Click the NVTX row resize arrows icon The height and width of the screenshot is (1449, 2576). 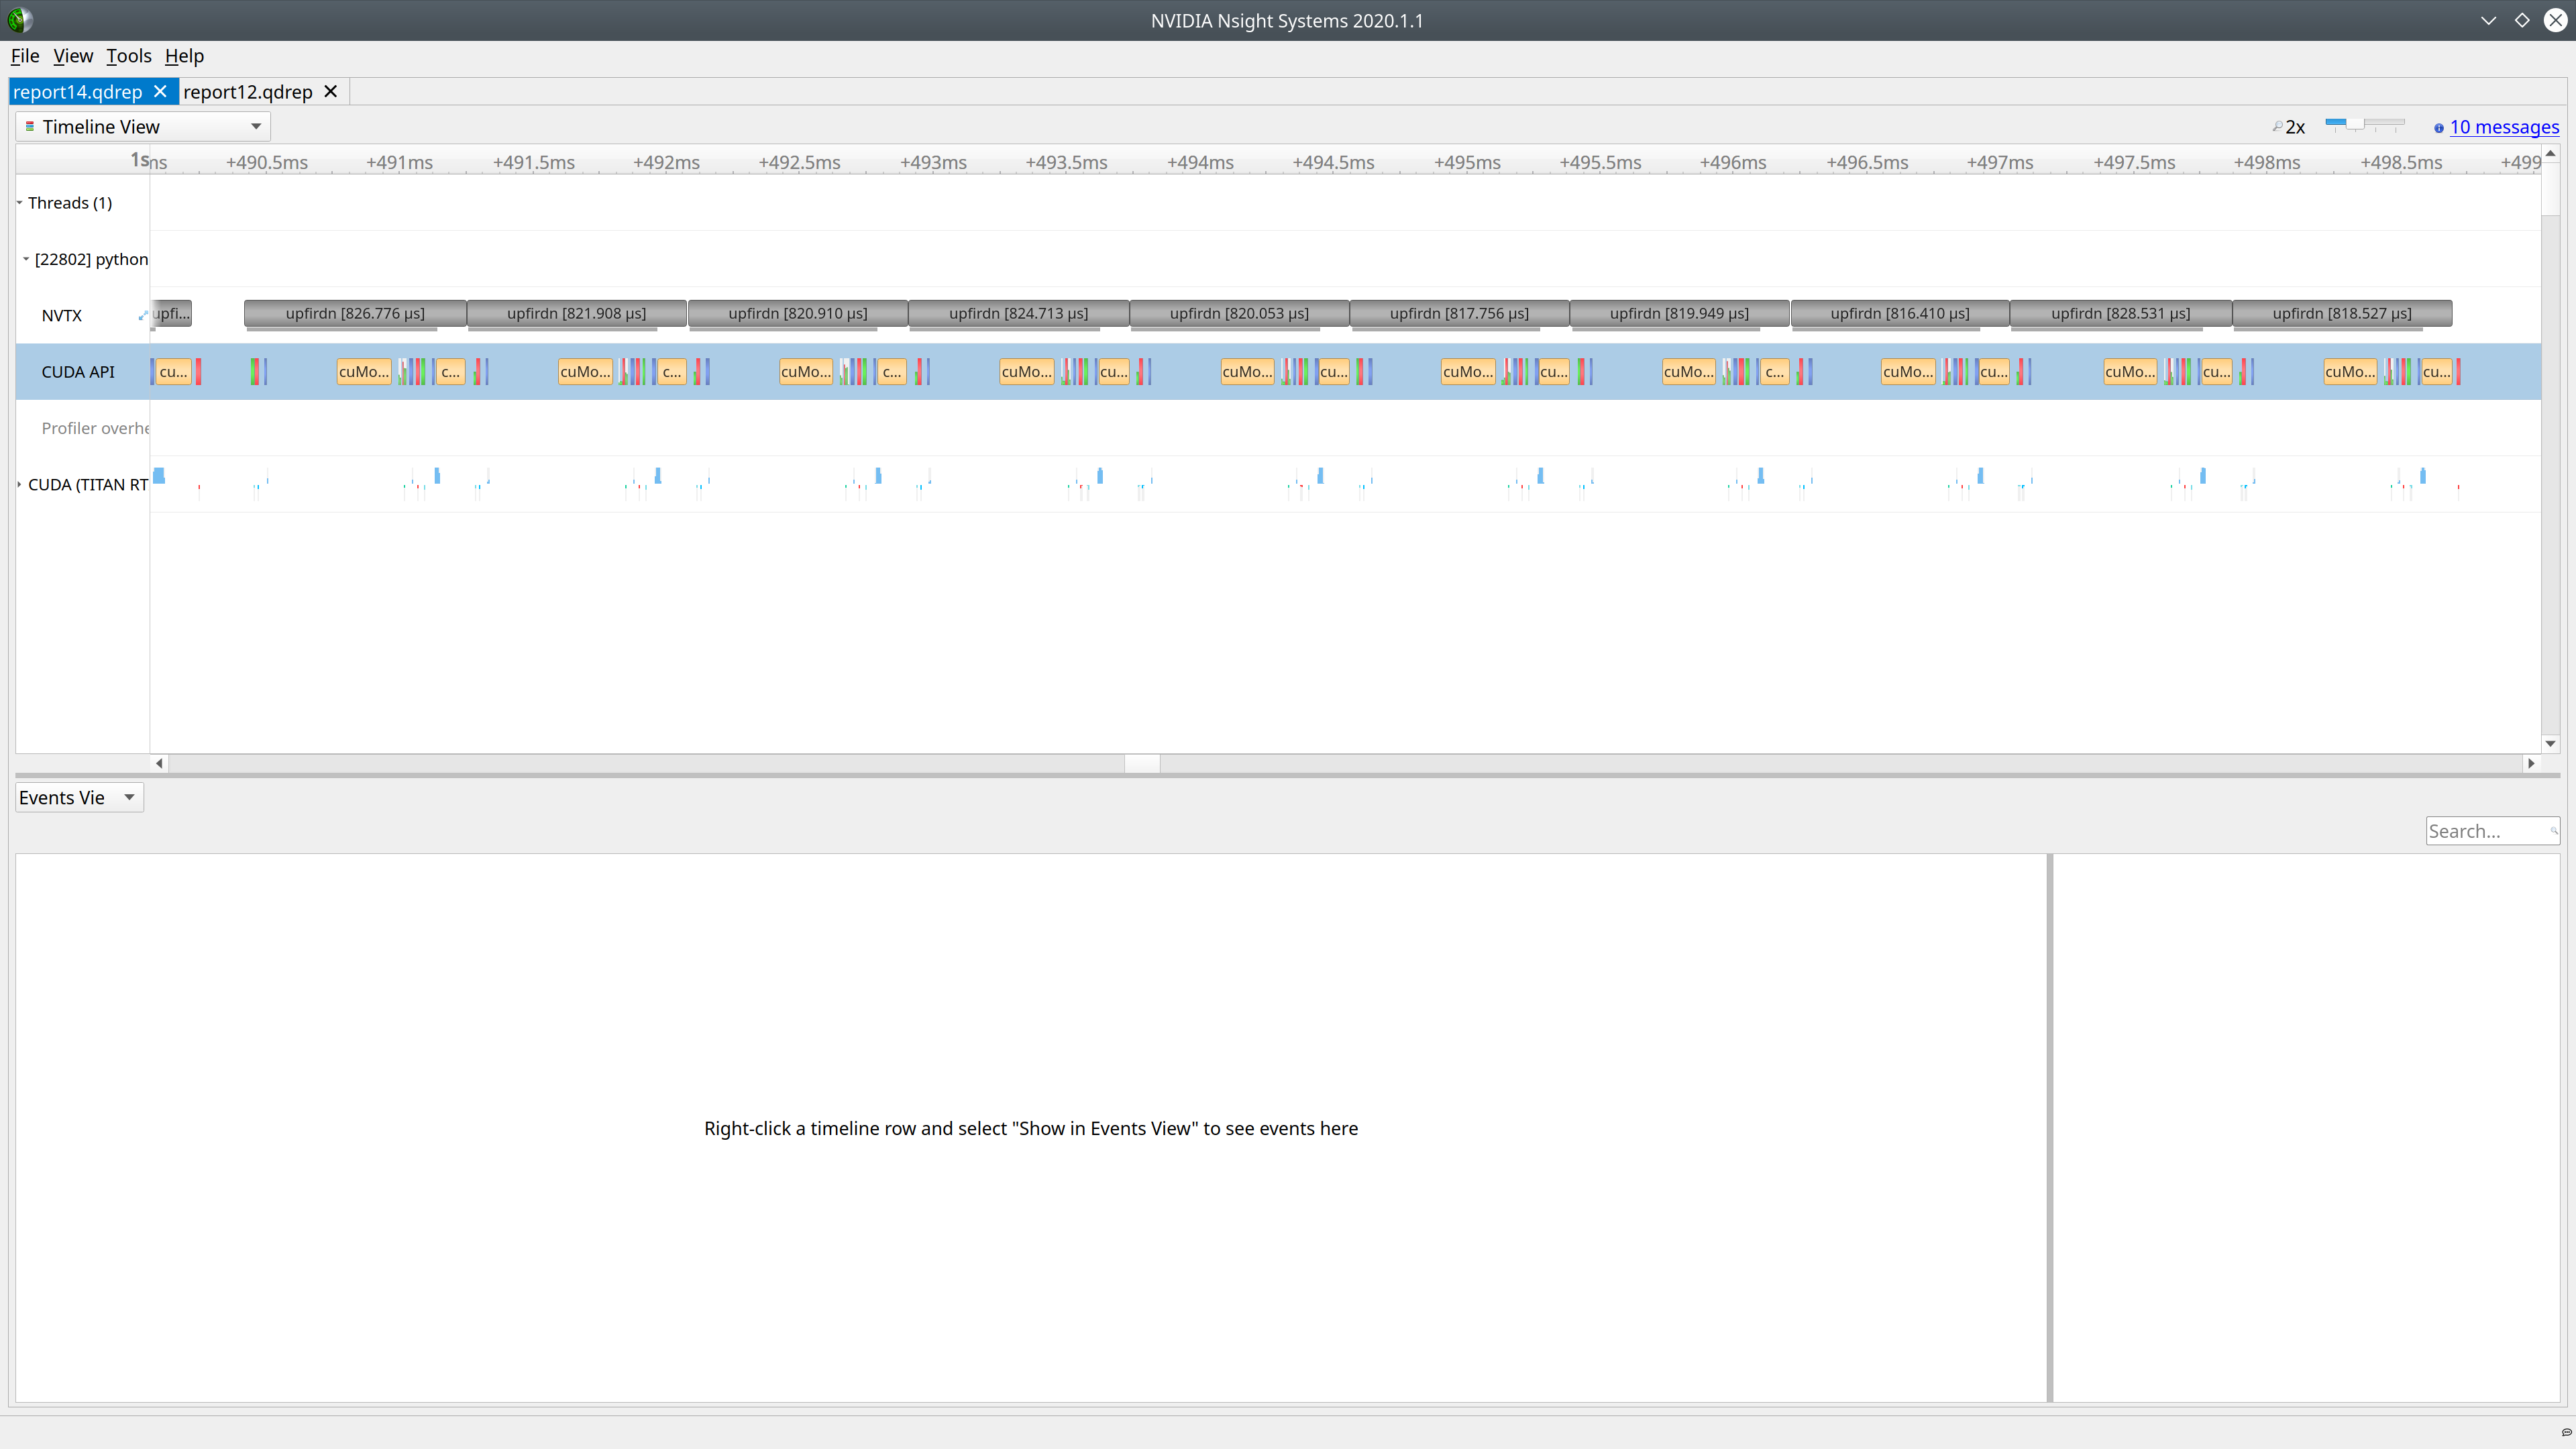[143, 314]
